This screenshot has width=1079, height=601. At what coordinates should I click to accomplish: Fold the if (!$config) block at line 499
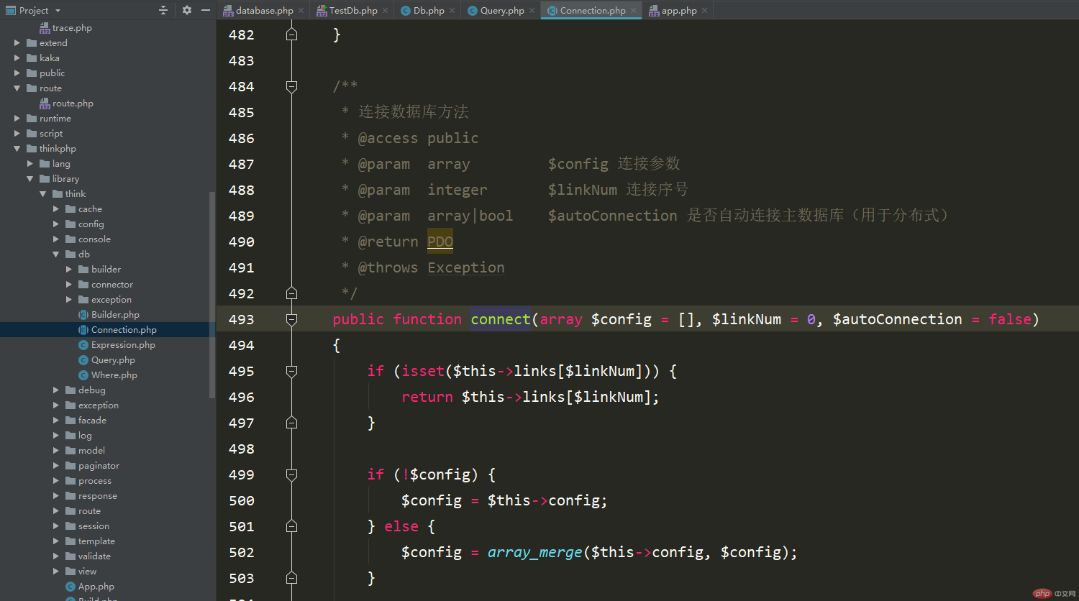[291, 474]
